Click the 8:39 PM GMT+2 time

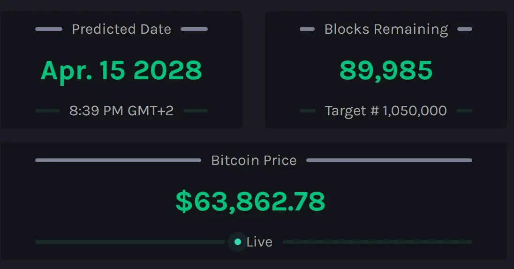121,111
